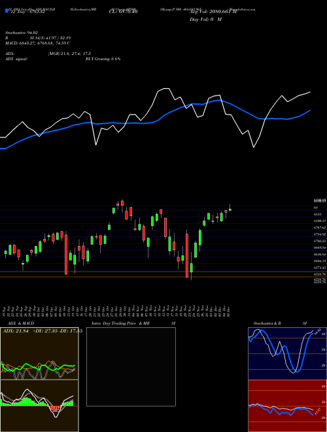Click the blue SMA legend square
The image size is (327, 432).
(7, 11)
